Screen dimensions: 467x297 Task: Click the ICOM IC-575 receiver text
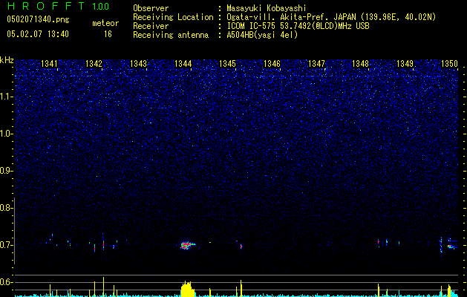pyautogui.click(x=298, y=26)
